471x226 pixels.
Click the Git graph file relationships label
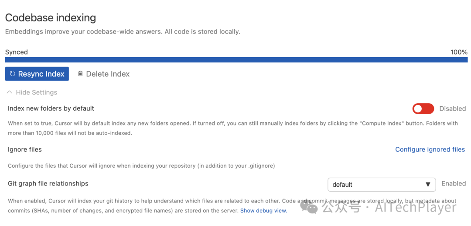tap(48, 184)
